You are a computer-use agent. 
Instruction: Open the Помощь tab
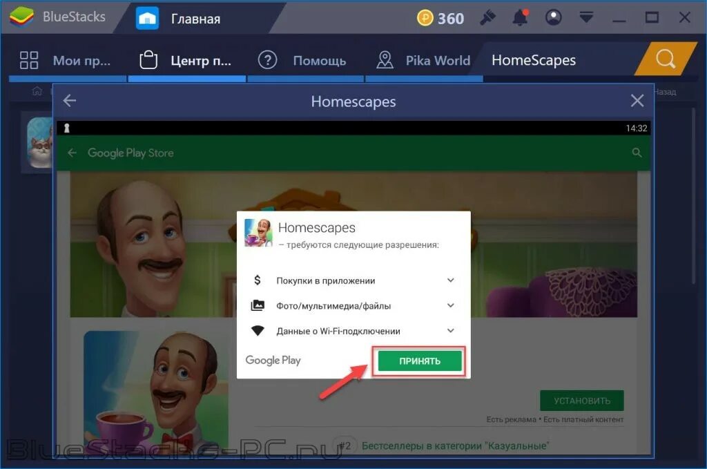pyautogui.click(x=306, y=60)
